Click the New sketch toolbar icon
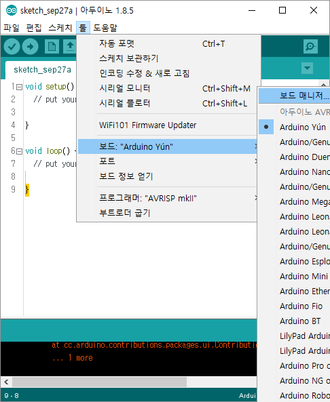Screen dimensions: 330x402 pyautogui.click(x=52, y=46)
